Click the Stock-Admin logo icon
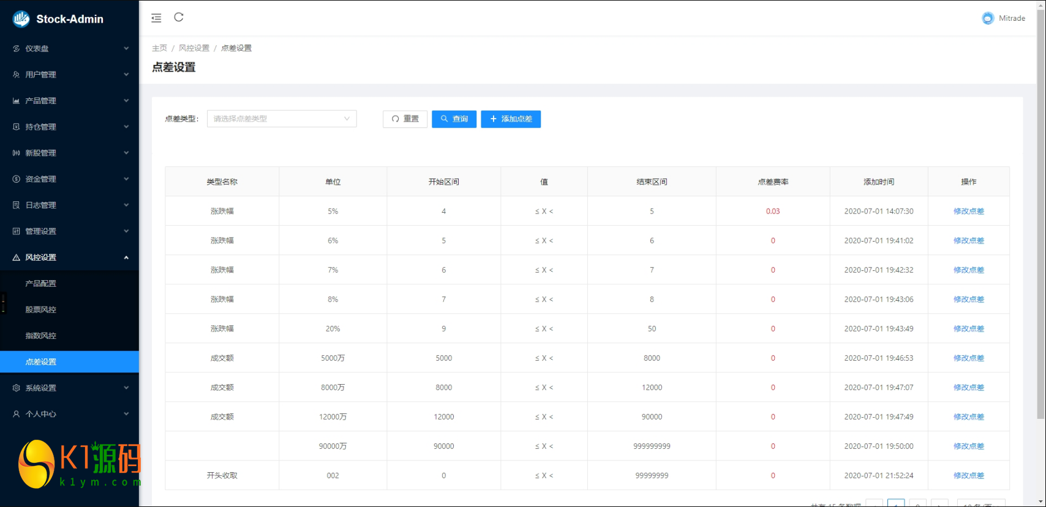Viewport: 1046px width, 507px height. click(21, 19)
